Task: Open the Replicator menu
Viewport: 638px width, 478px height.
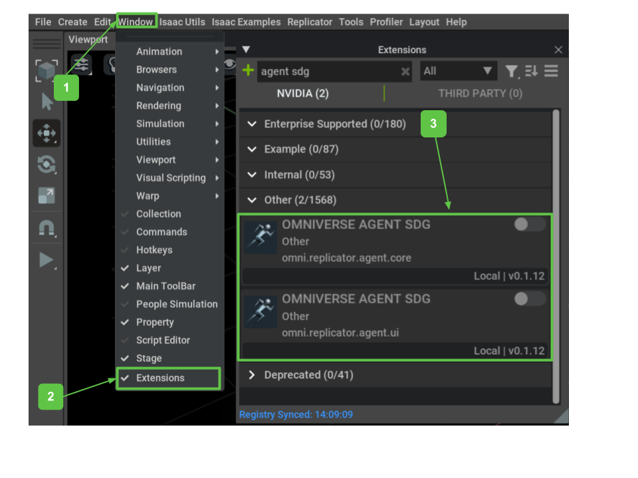Action: tap(310, 22)
